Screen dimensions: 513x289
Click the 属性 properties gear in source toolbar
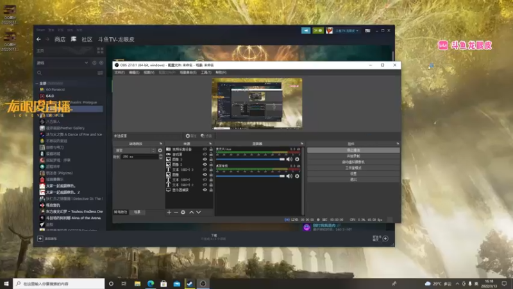click(190, 136)
